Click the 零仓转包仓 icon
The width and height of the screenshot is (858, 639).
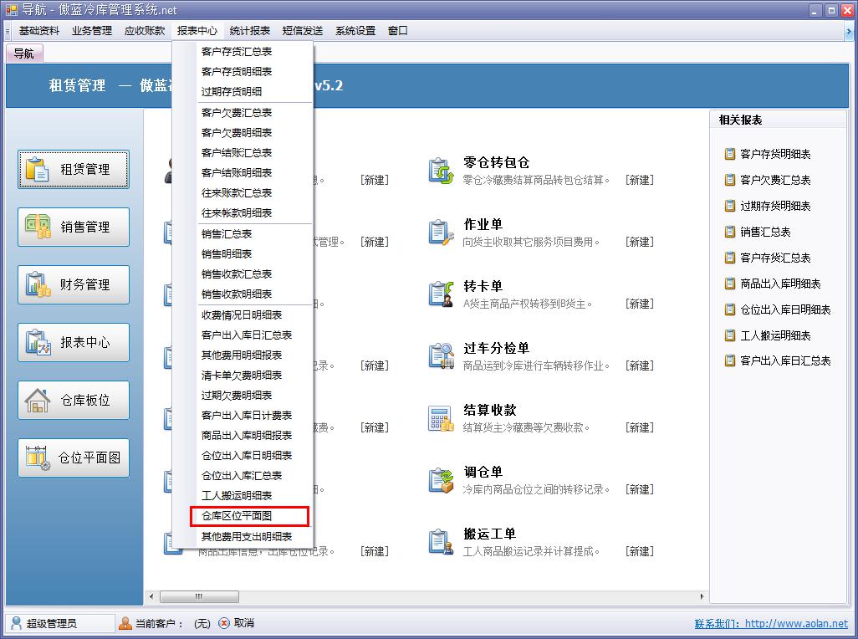[441, 171]
